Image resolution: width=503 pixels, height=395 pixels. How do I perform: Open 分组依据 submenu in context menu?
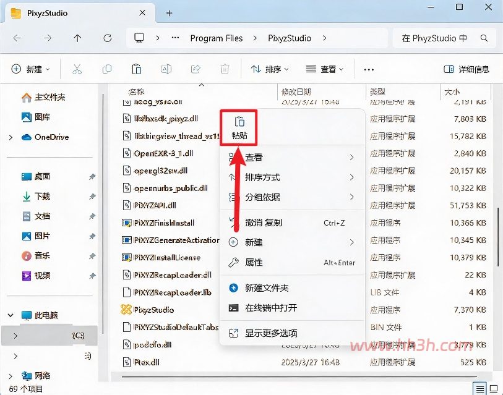(292, 197)
